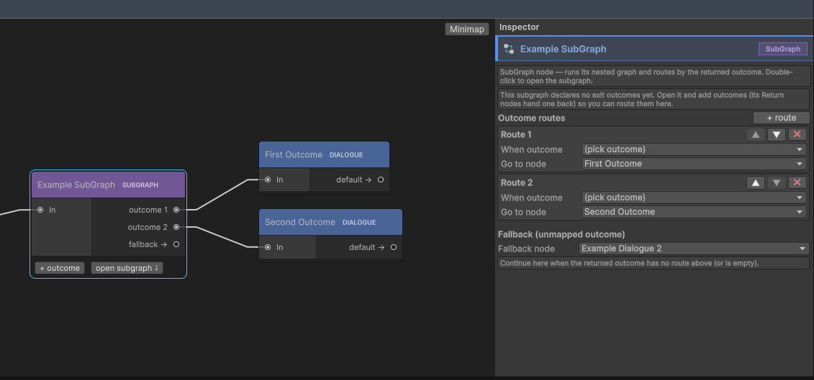814x380 pixels.
Task: Open the Fallback node dropdown
Action: pos(694,249)
